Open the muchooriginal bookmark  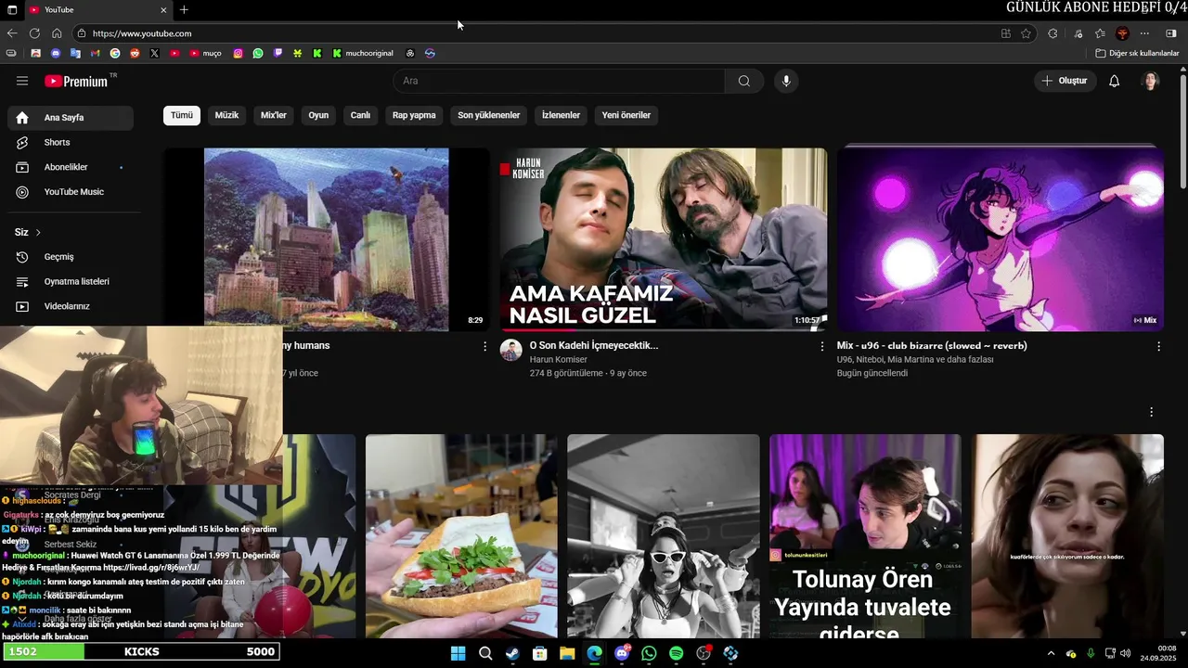[363, 53]
